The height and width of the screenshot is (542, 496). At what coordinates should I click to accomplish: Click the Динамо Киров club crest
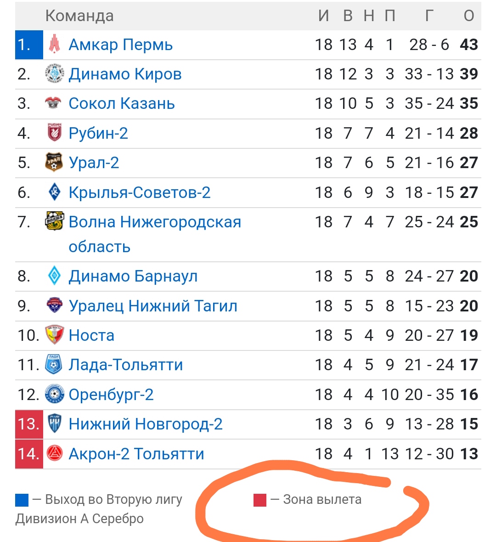tap(54, 73)
